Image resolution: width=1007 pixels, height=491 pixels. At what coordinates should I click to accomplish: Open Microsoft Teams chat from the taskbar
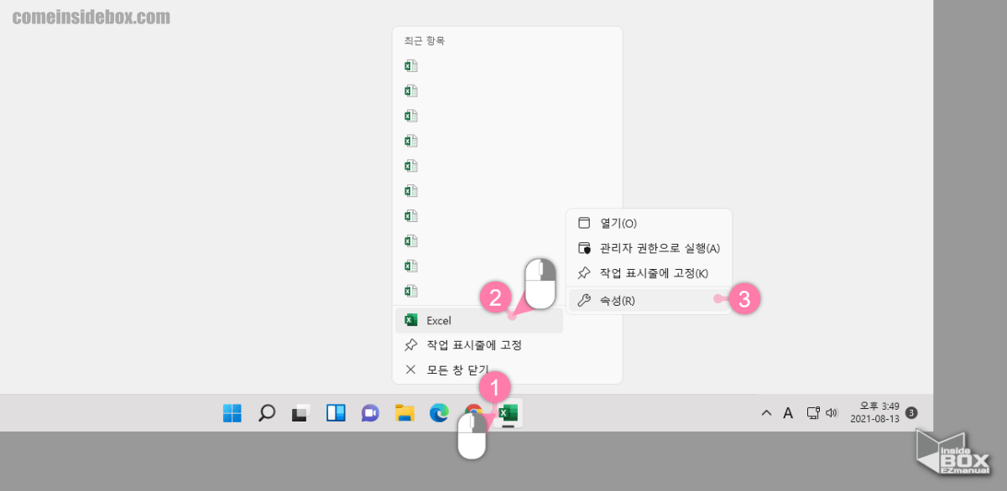[369, 412]
